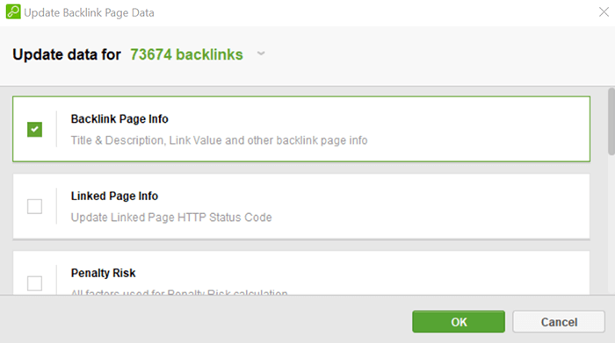Screen dimensions: 615x343
Task: Click the green link app icon
Action: point(13,11)
